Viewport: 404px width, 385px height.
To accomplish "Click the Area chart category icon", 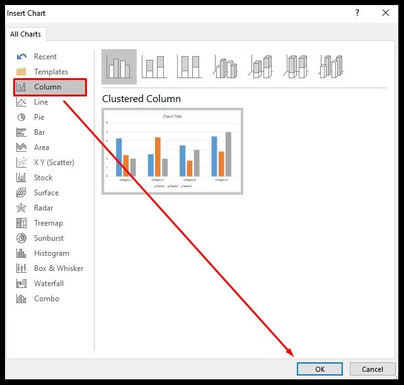I will (x=21, y=147).
